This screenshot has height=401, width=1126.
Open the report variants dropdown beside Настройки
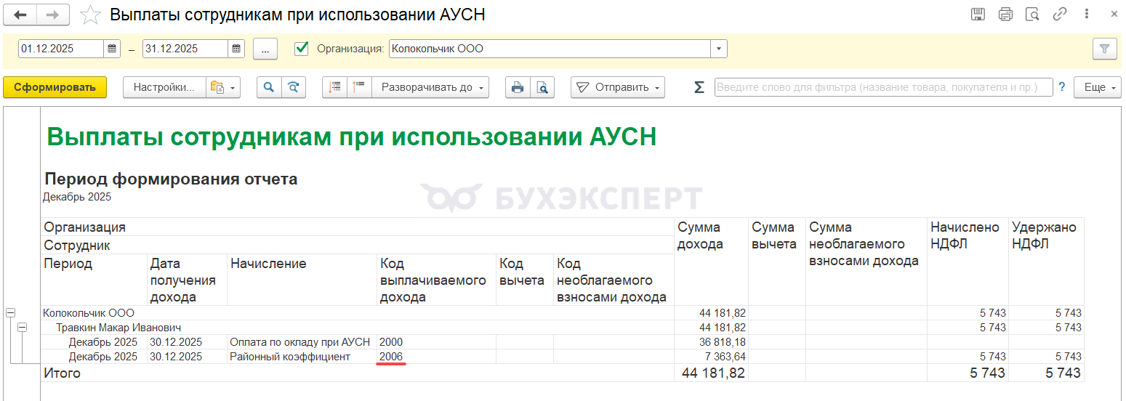(223, 87)
